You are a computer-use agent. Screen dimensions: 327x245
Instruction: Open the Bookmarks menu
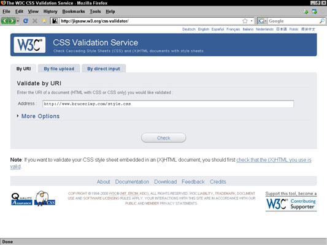(74, 12)
